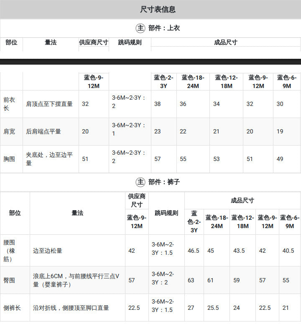This screenshot has height=324, width=301.
Task: Click the 尺寸表信息 title bar
Action: click(x=150, y=10)
